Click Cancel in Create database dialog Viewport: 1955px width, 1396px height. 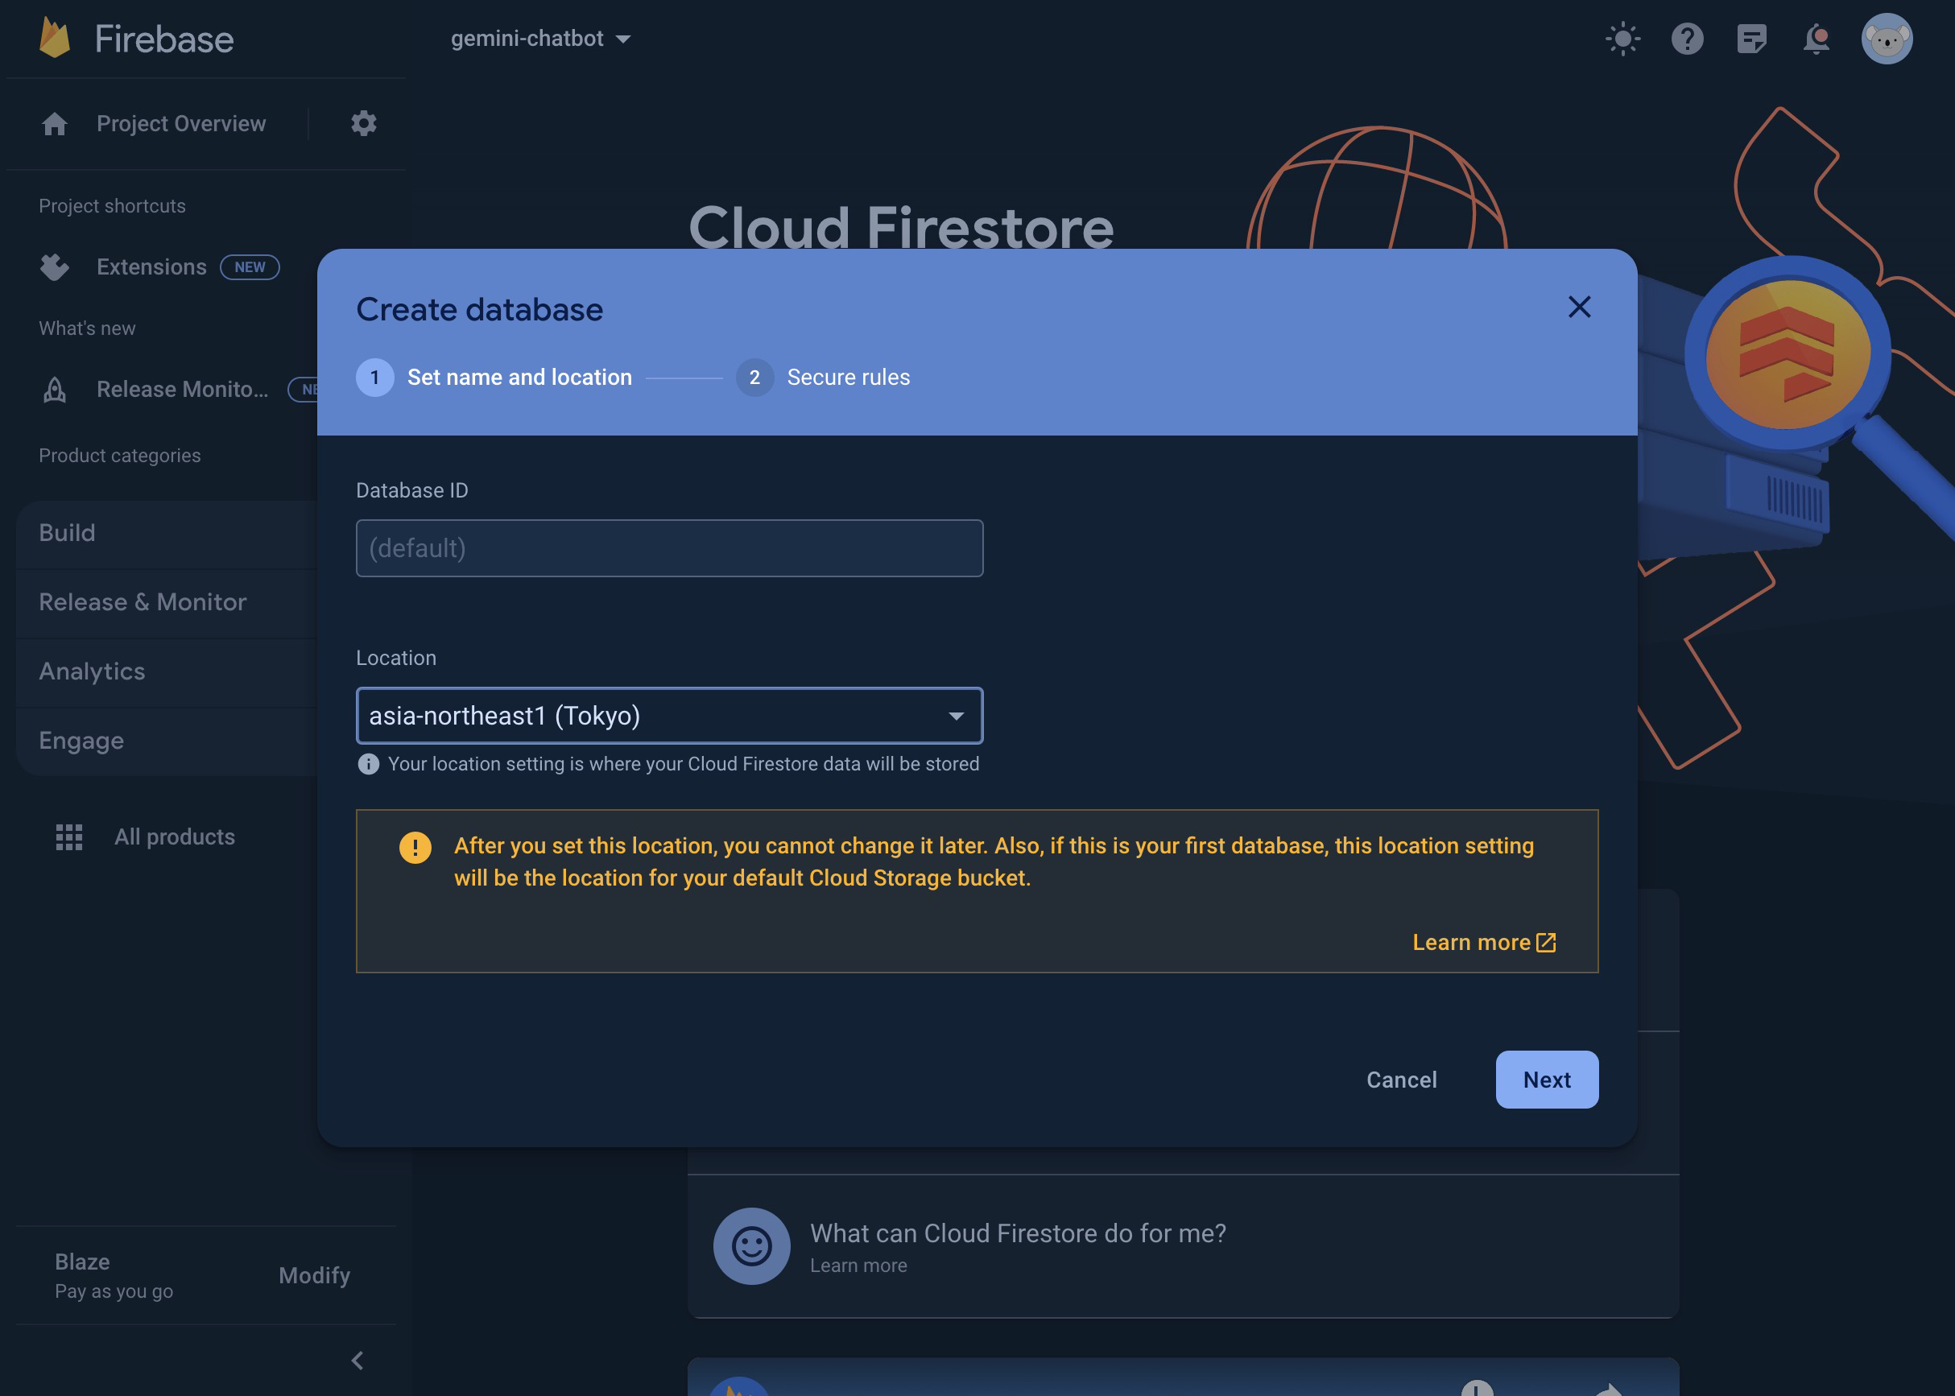tap(1401, 1080)
